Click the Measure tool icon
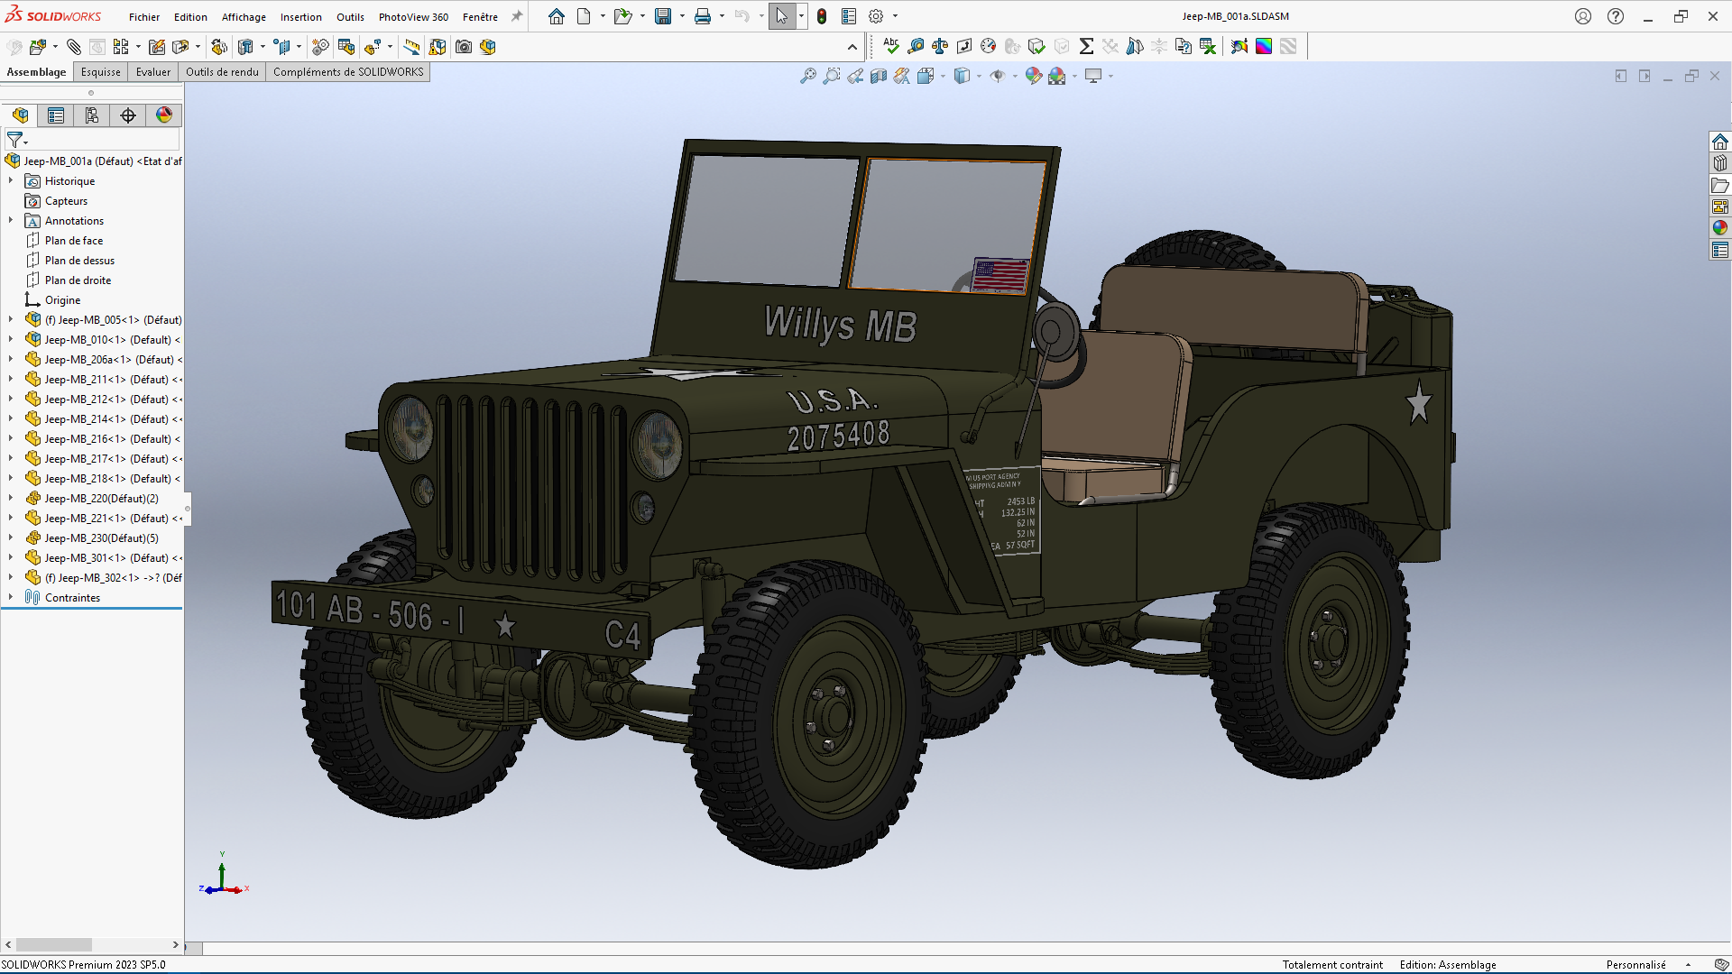 [917, 46]
